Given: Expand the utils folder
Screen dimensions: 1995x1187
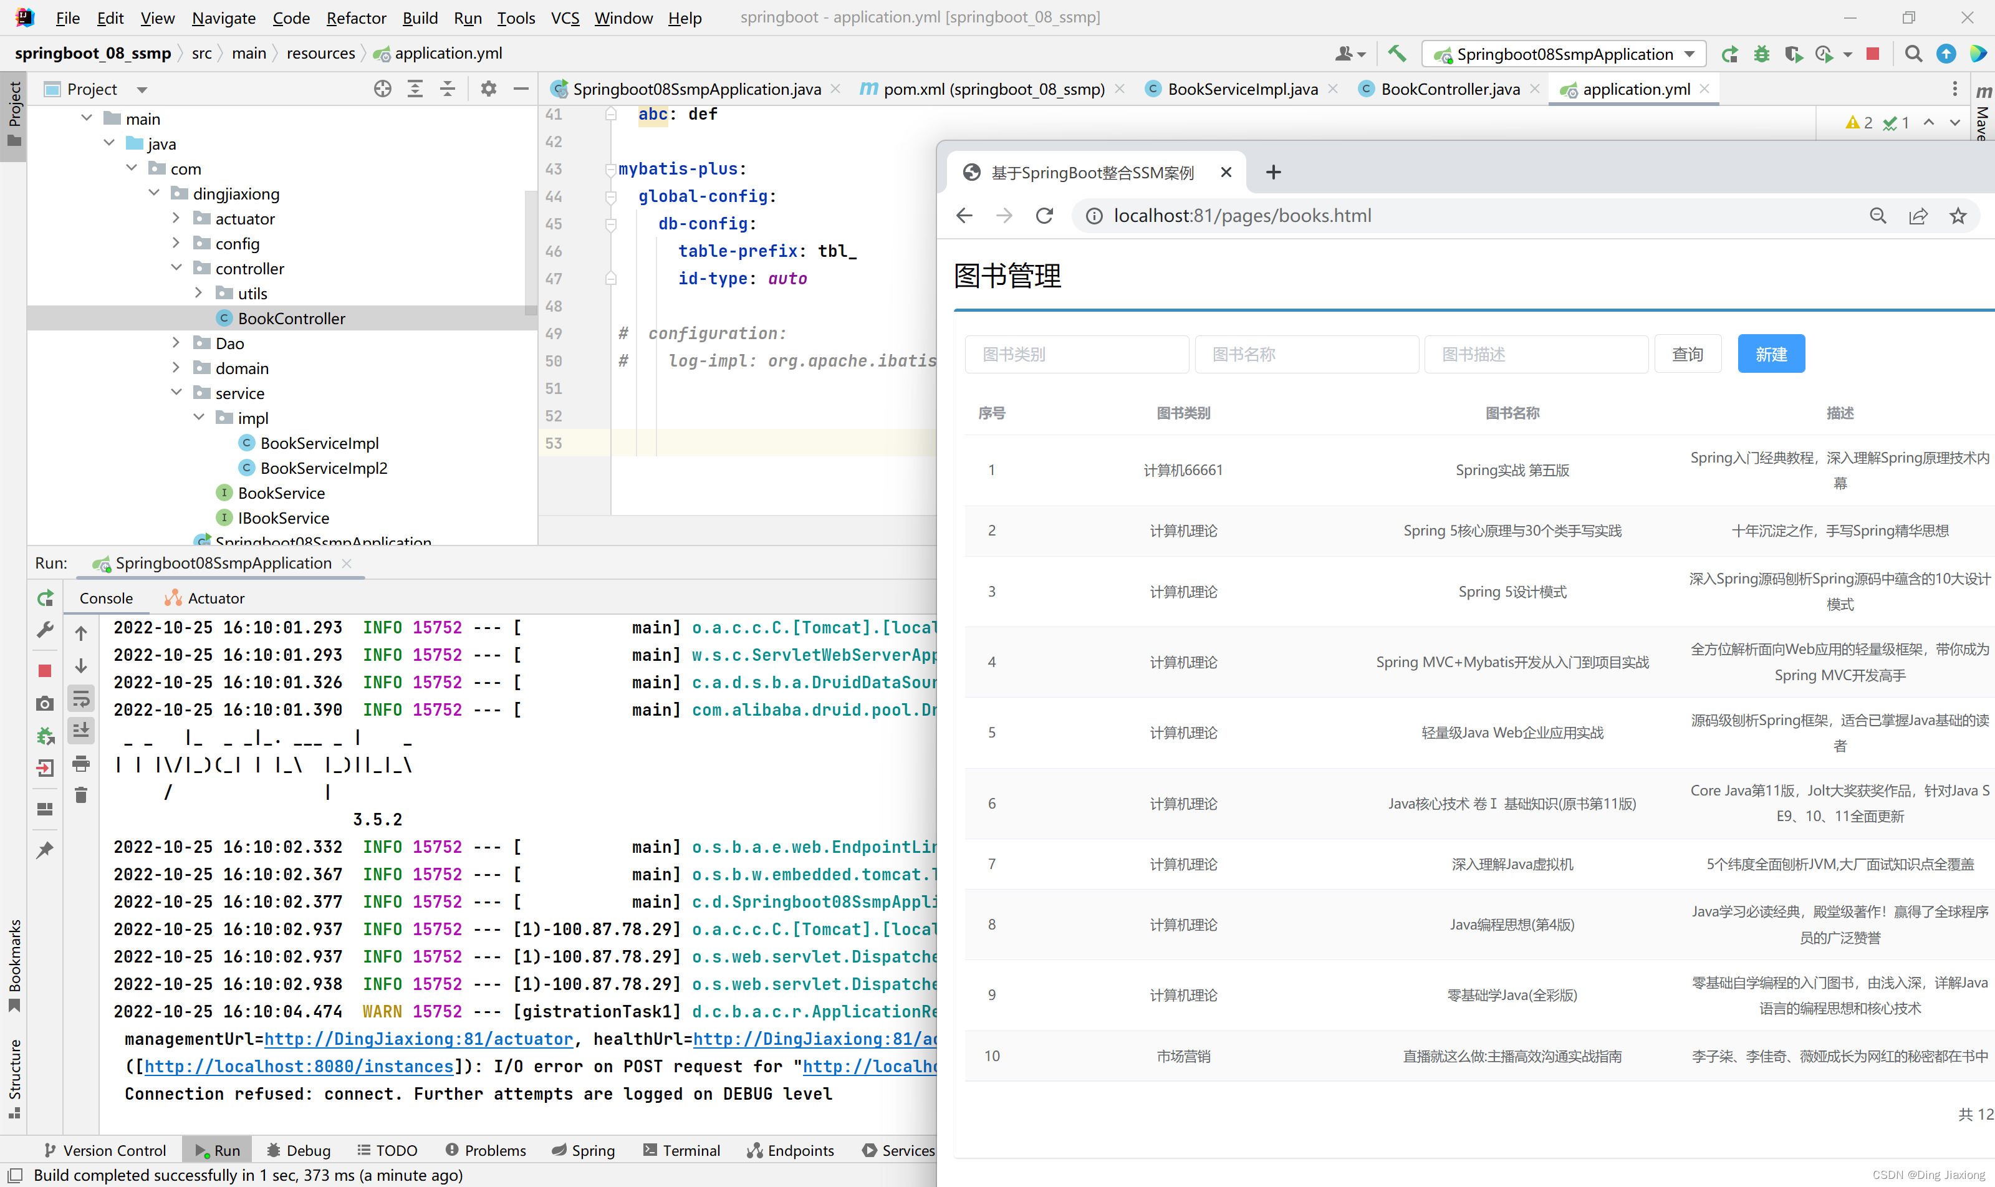Looking at the screenshot, I should coord(198,293).
